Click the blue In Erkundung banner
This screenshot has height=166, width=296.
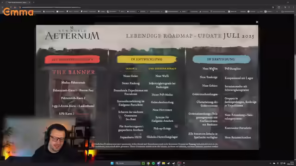click(221, 59)
